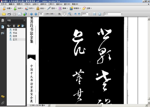The image size is (150, 107).
Task: Open the 帮助 menu
Action: (75, 4)
